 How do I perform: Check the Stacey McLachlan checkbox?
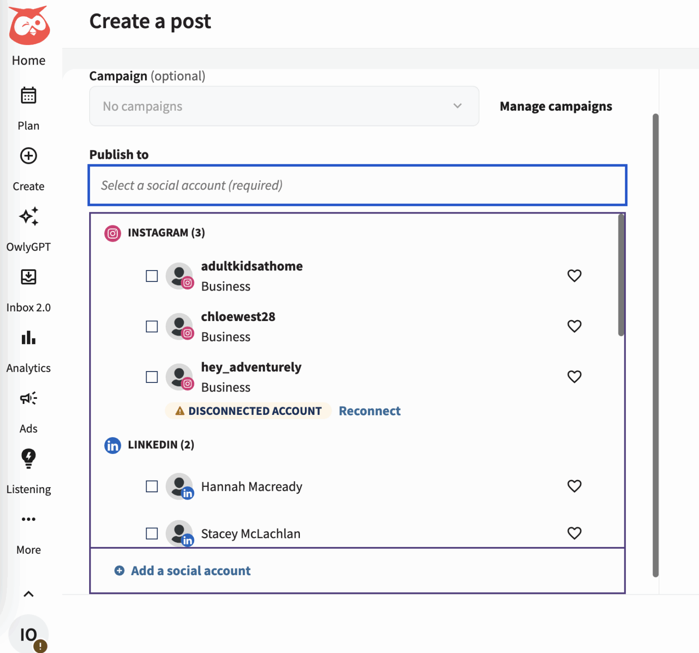click(x=152, y=533)
